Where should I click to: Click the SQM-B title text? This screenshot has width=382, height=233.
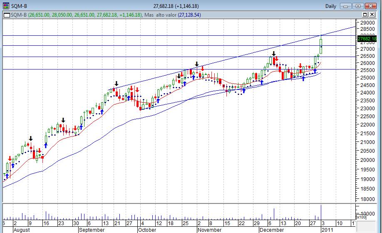[19, 6]
